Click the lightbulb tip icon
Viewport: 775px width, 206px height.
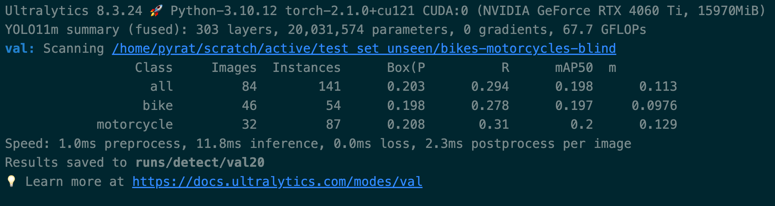tap(11, 181)
